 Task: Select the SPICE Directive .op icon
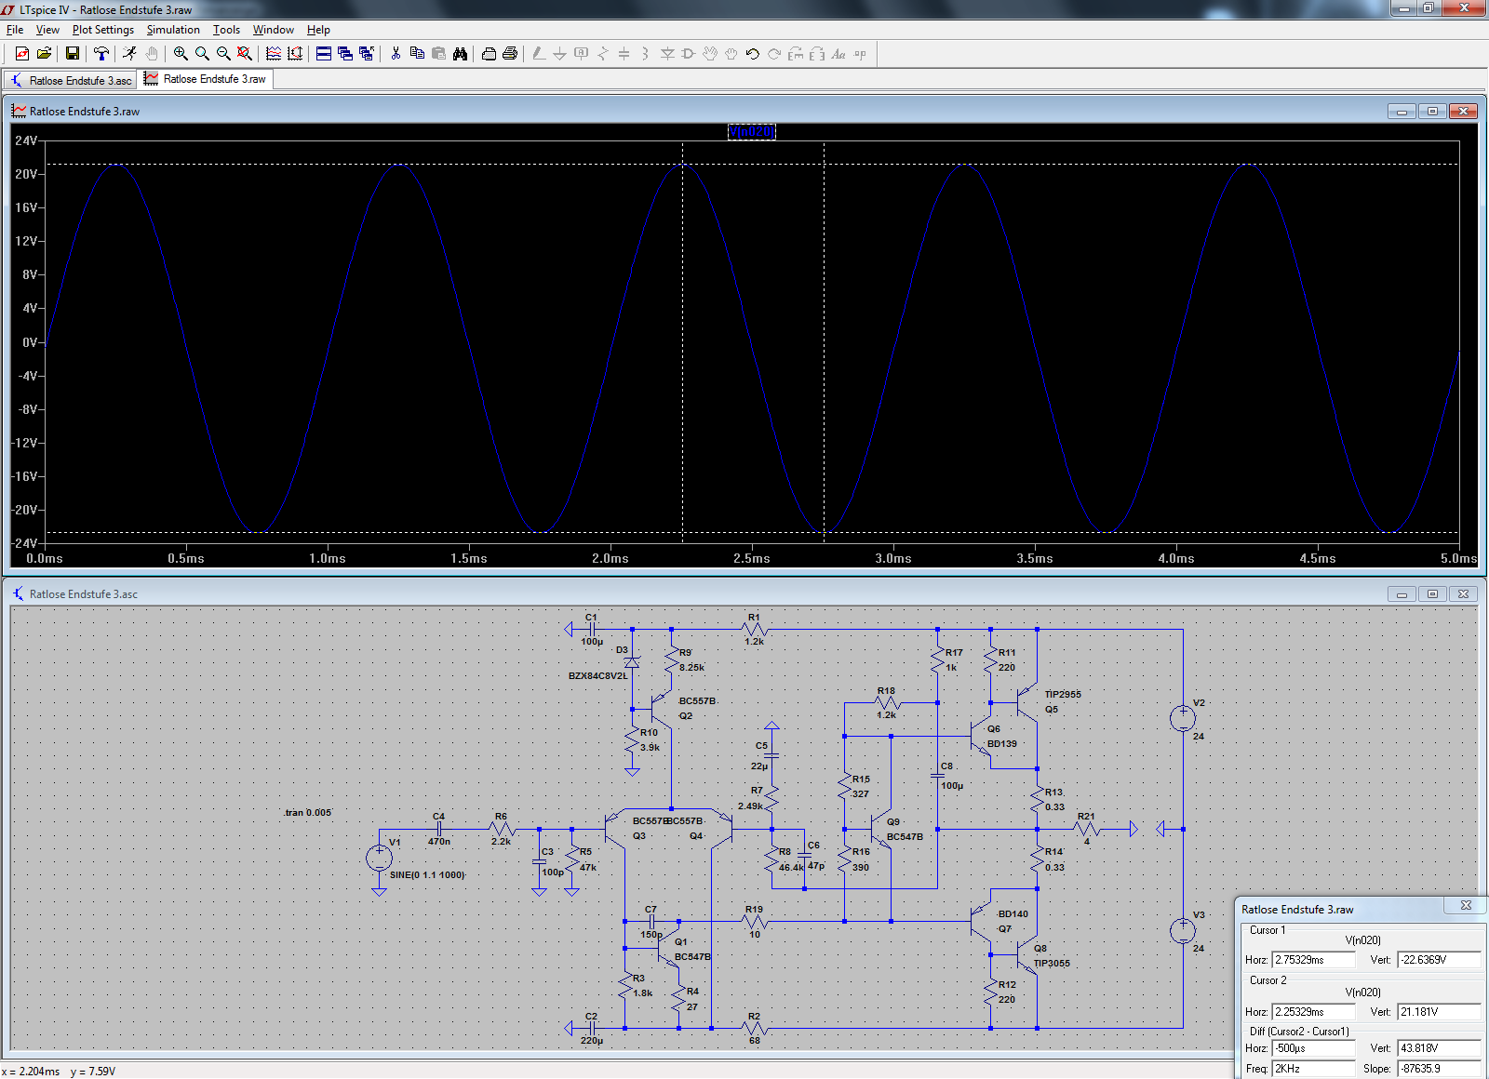(x=860, y=54)
